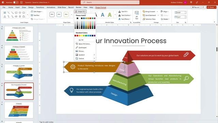Click the Record button at top right
Image resolution: width=218 pixels, height=123 pixels.
196,7
